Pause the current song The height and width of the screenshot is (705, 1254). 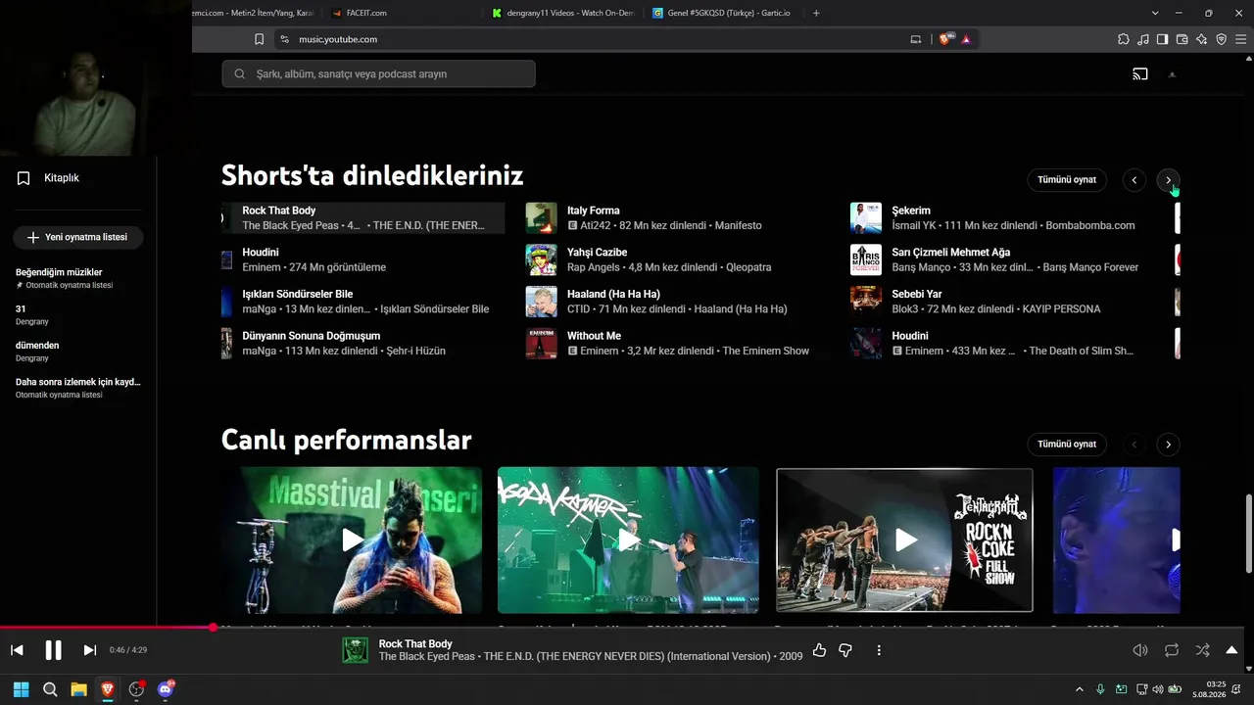[53, 650]
